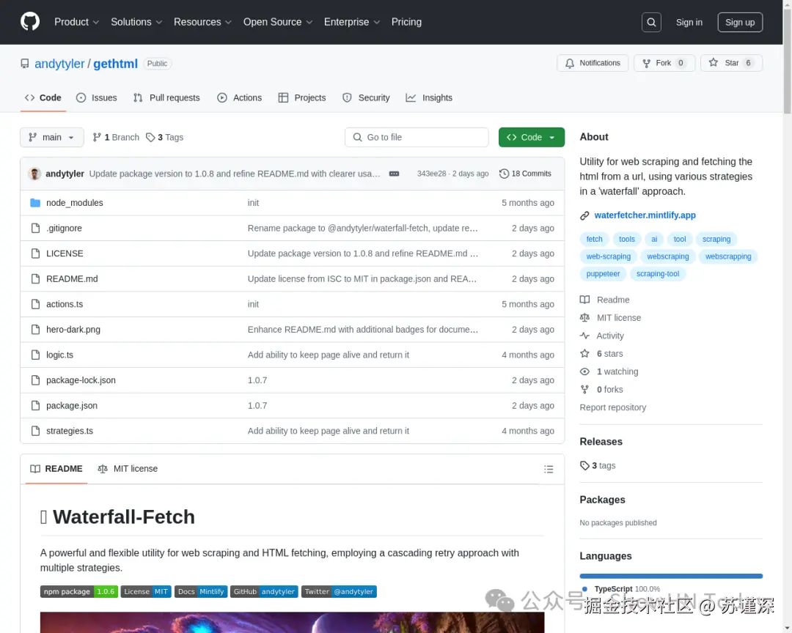Image resolution: width=792 pixels, height=633 pixels.
Task: Open the strategies.ts file
Action: coord(70,431)
